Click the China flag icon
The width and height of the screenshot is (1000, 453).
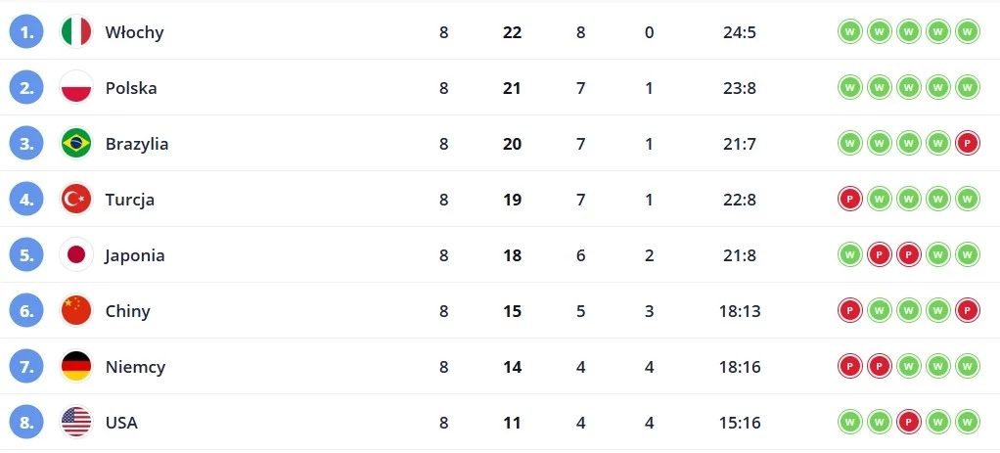coord(76,311)
